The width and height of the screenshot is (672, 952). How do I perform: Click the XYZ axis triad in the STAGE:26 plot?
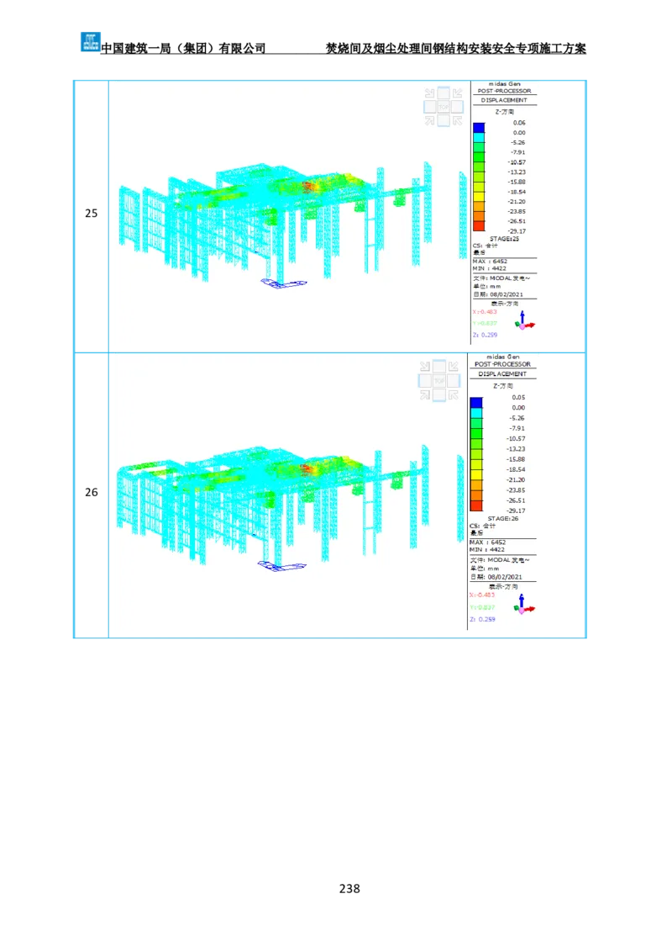coord(525,602)
